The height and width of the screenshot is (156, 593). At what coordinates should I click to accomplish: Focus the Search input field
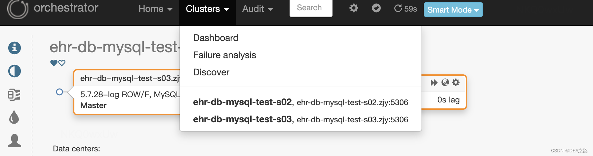(x=311, y=8)
